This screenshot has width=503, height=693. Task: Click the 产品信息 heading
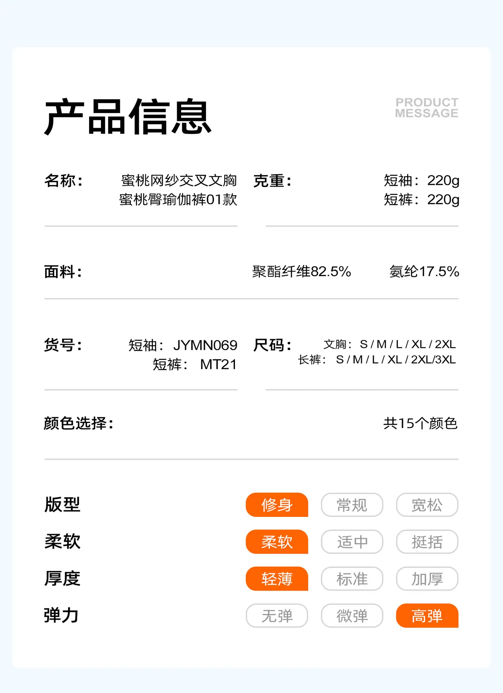click(128, 117)
